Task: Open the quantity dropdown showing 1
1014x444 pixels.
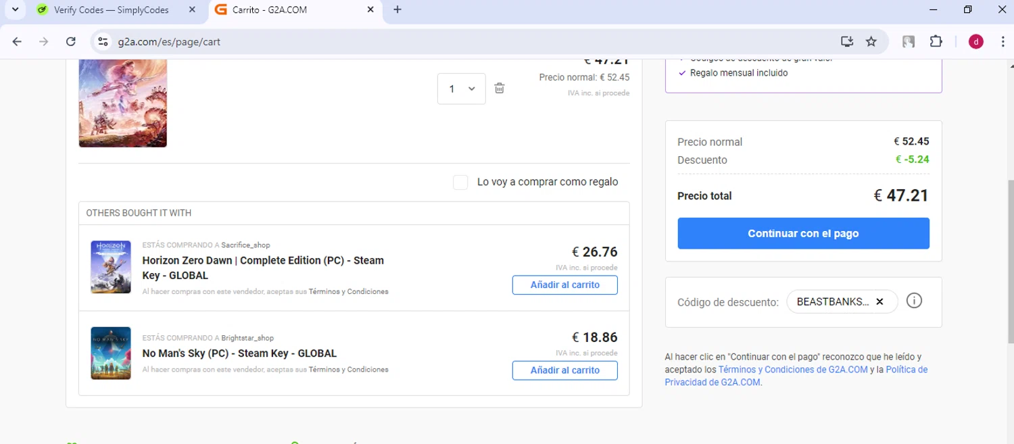Action: (x=461, y=89)
